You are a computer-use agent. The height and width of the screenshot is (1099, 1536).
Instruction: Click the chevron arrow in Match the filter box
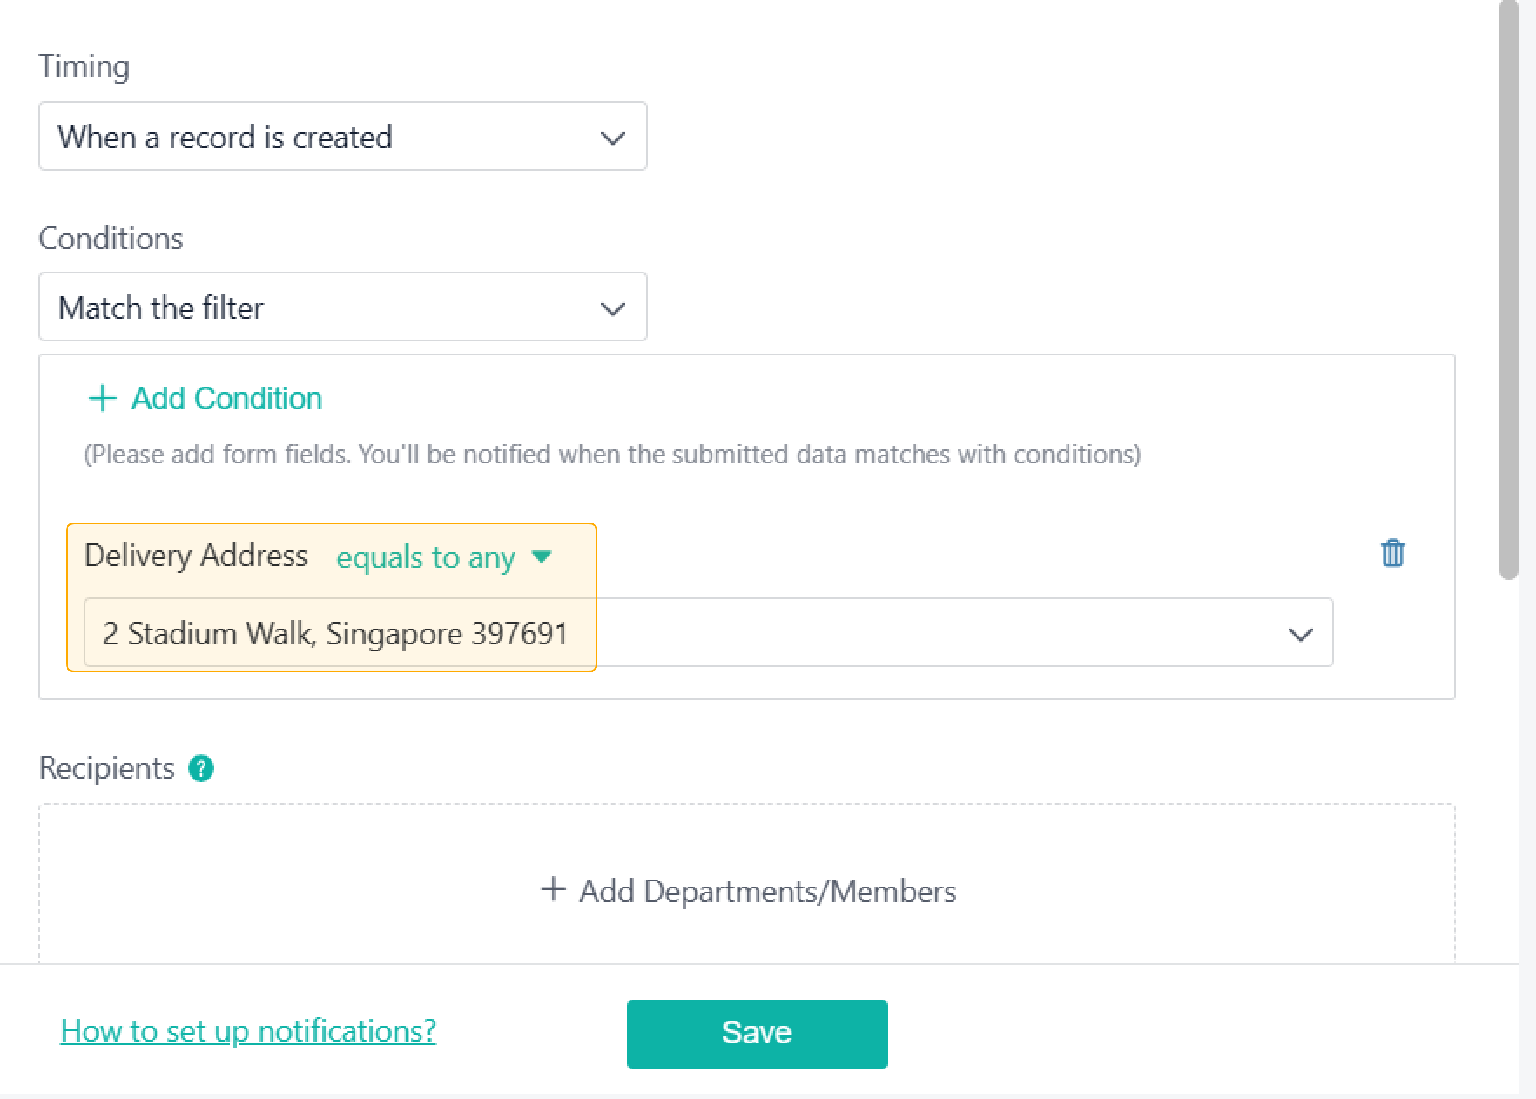point(613,309)
